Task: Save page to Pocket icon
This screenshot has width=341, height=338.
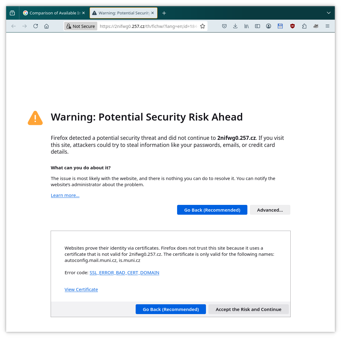Action: [x=224, y=26]
